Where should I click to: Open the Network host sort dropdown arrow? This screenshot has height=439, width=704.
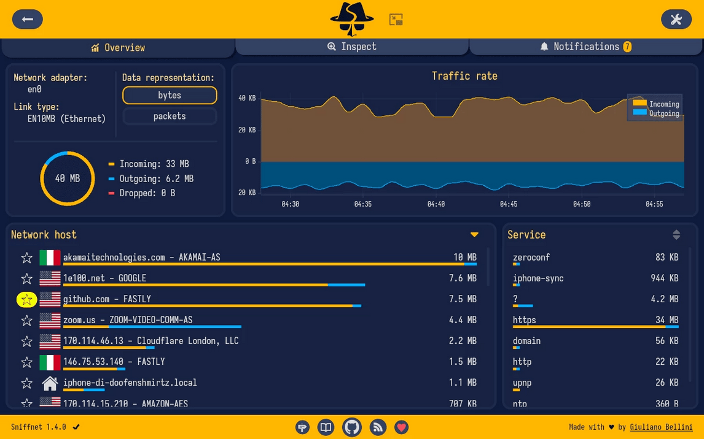click(x=474, y=234)
